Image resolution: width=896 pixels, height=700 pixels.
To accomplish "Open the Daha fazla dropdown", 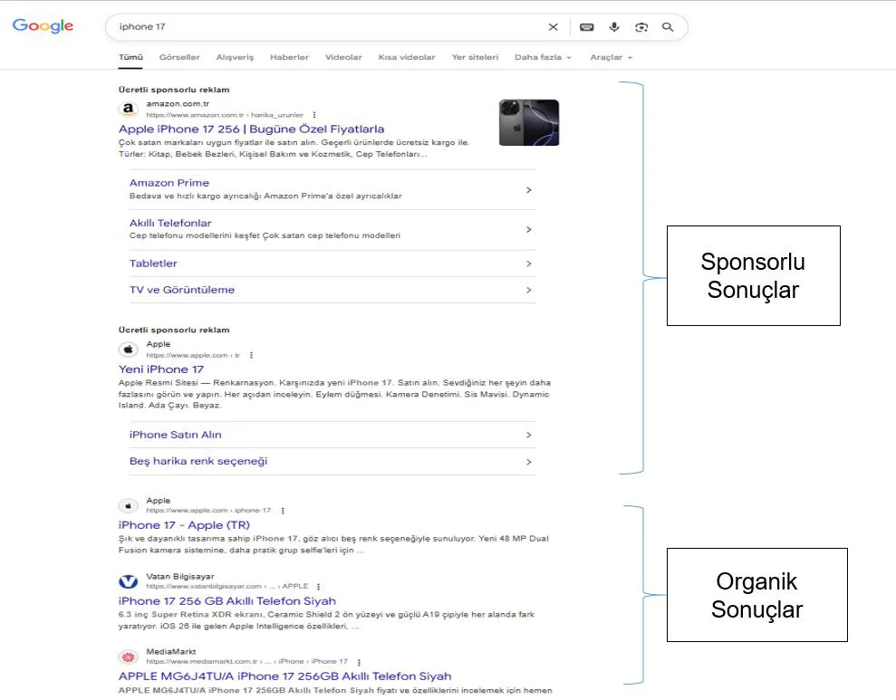I will click(x=543, y=57).
